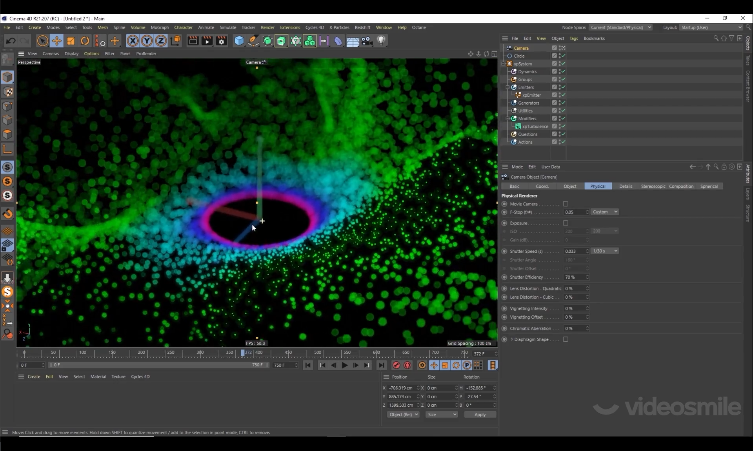Open the F-Stop Custom dropdown
Viewport: 753px width, 451px height.
605,212
